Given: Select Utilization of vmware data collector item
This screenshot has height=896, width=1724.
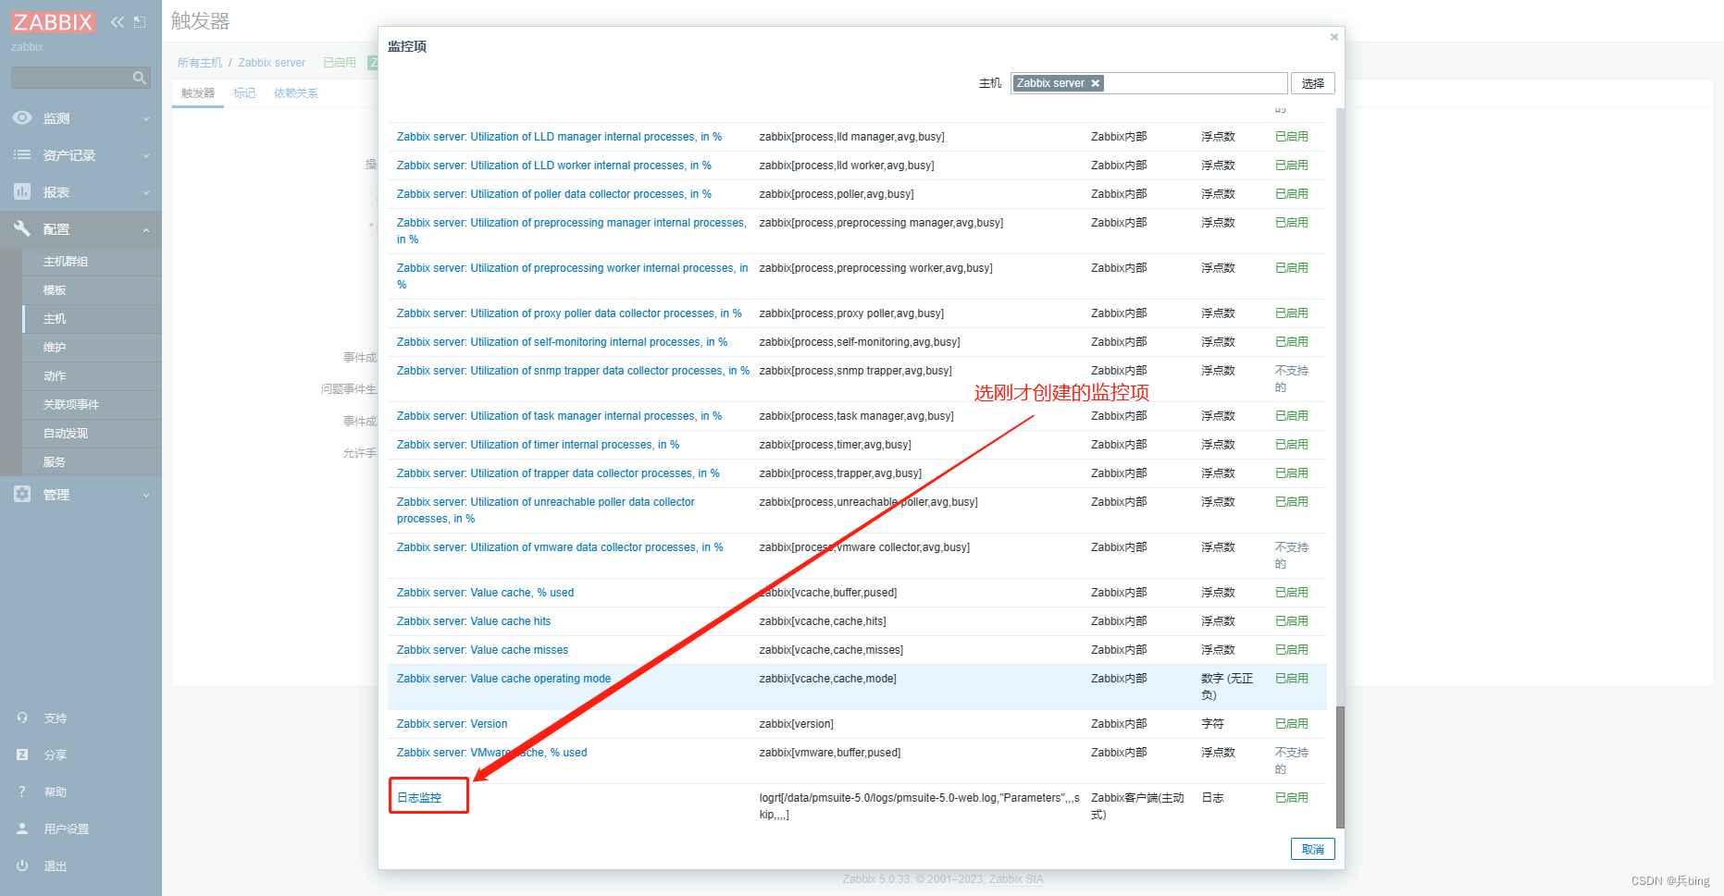Looking at the screenshot, I should 560,547.
